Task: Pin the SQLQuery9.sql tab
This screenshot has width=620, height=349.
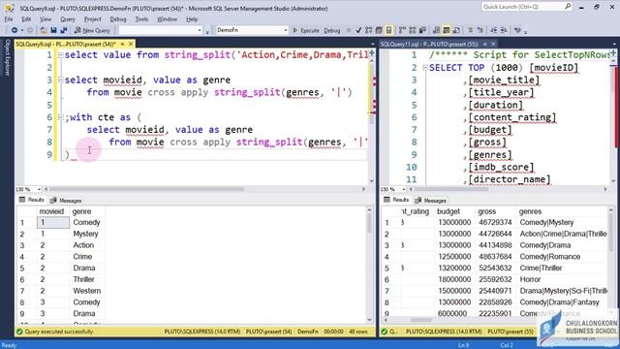Action: [123, 44]
